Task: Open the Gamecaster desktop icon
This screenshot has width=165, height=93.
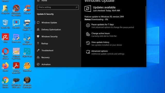Action: coord(16,38)
